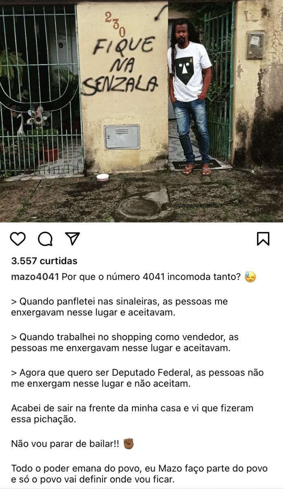Image resolution: width=283 pixels, height=489 pixels.
Task: Tap caption line about panfletei nas sinaleiras
Action: pos(119,307)
